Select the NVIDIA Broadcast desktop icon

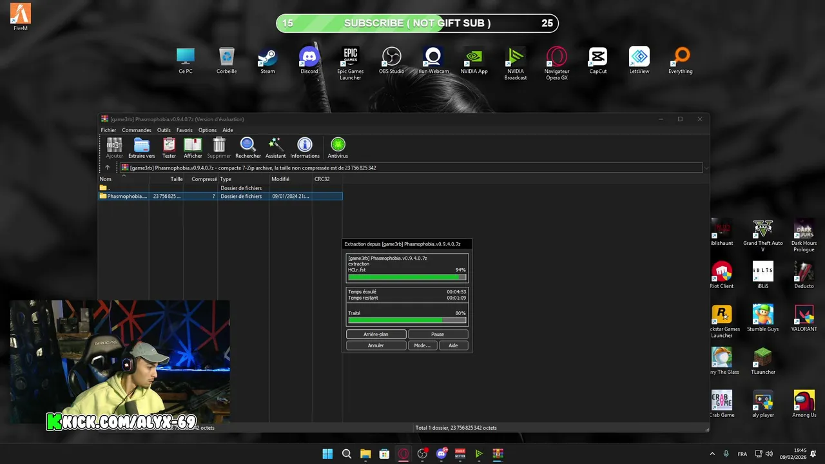[516, 64]
